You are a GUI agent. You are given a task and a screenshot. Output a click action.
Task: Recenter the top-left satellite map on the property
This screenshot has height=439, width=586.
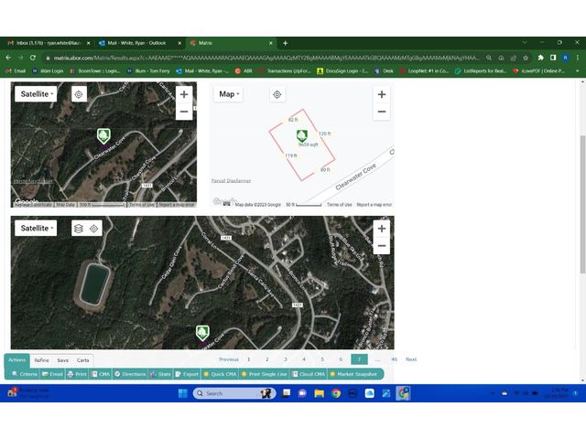click(x=79, y=94)
